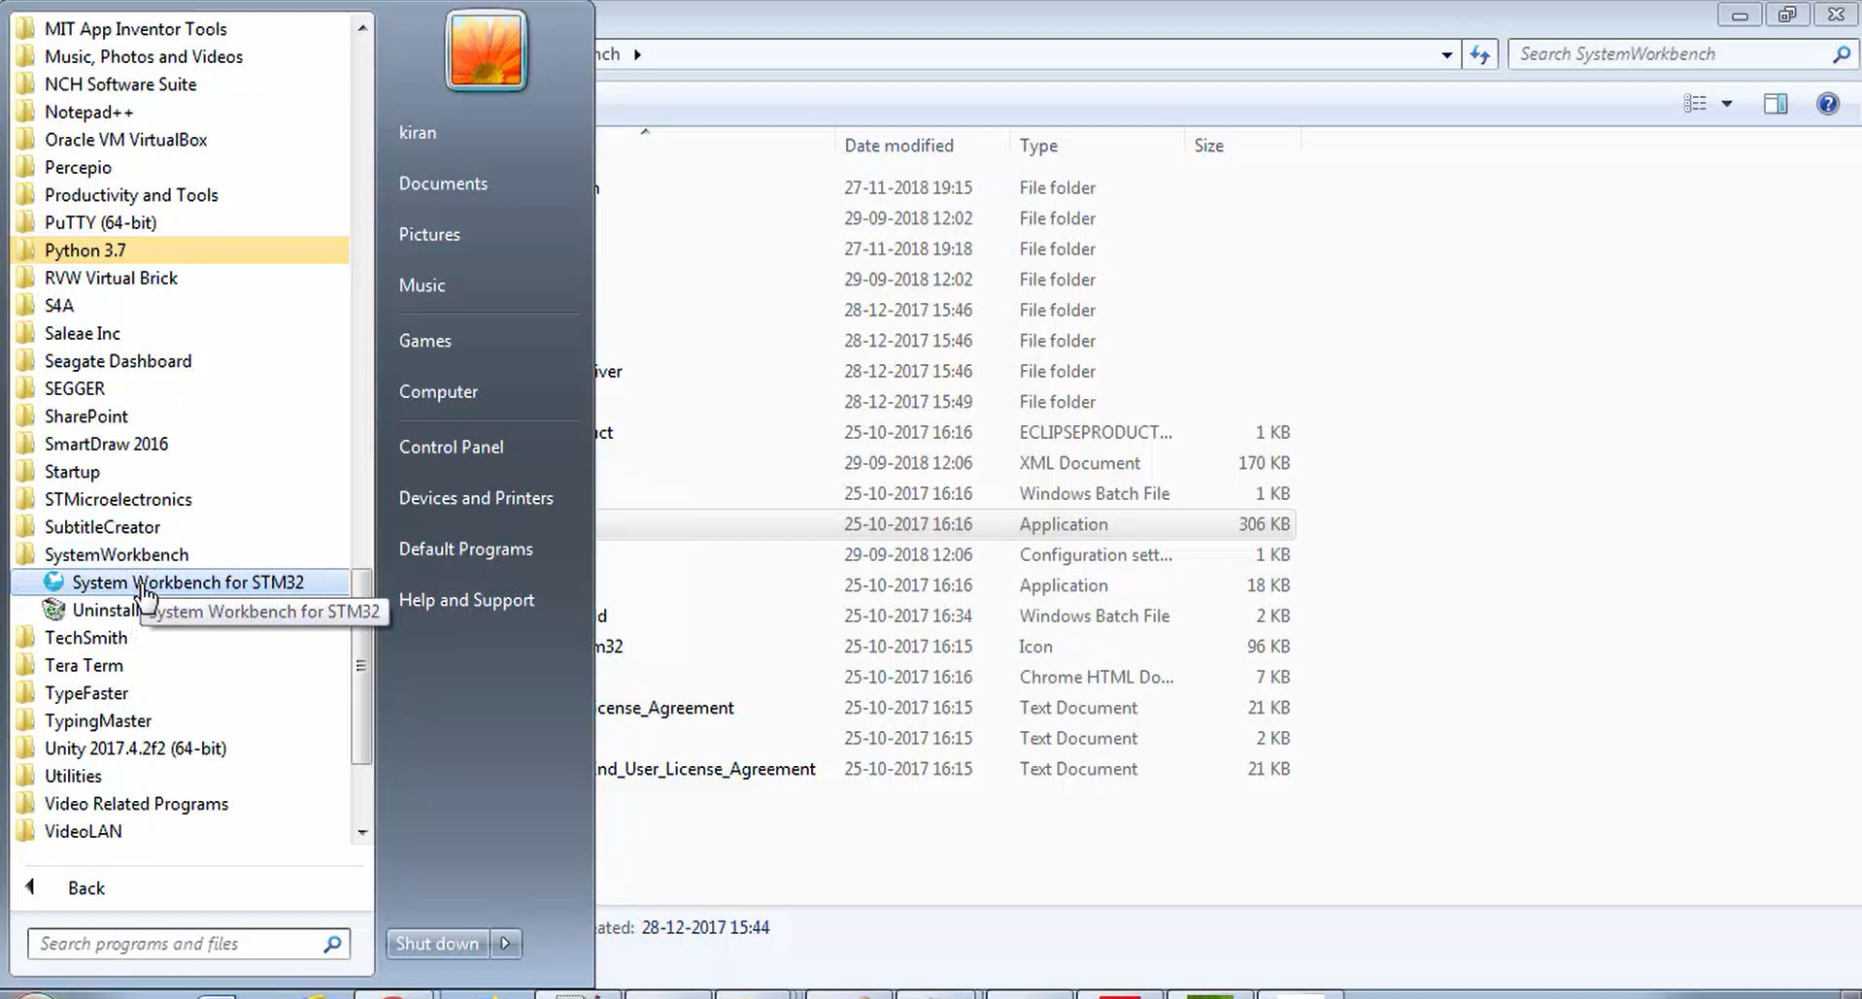Select the Icon file 96 KB row

pyautogui.click(x=946, y=647)
